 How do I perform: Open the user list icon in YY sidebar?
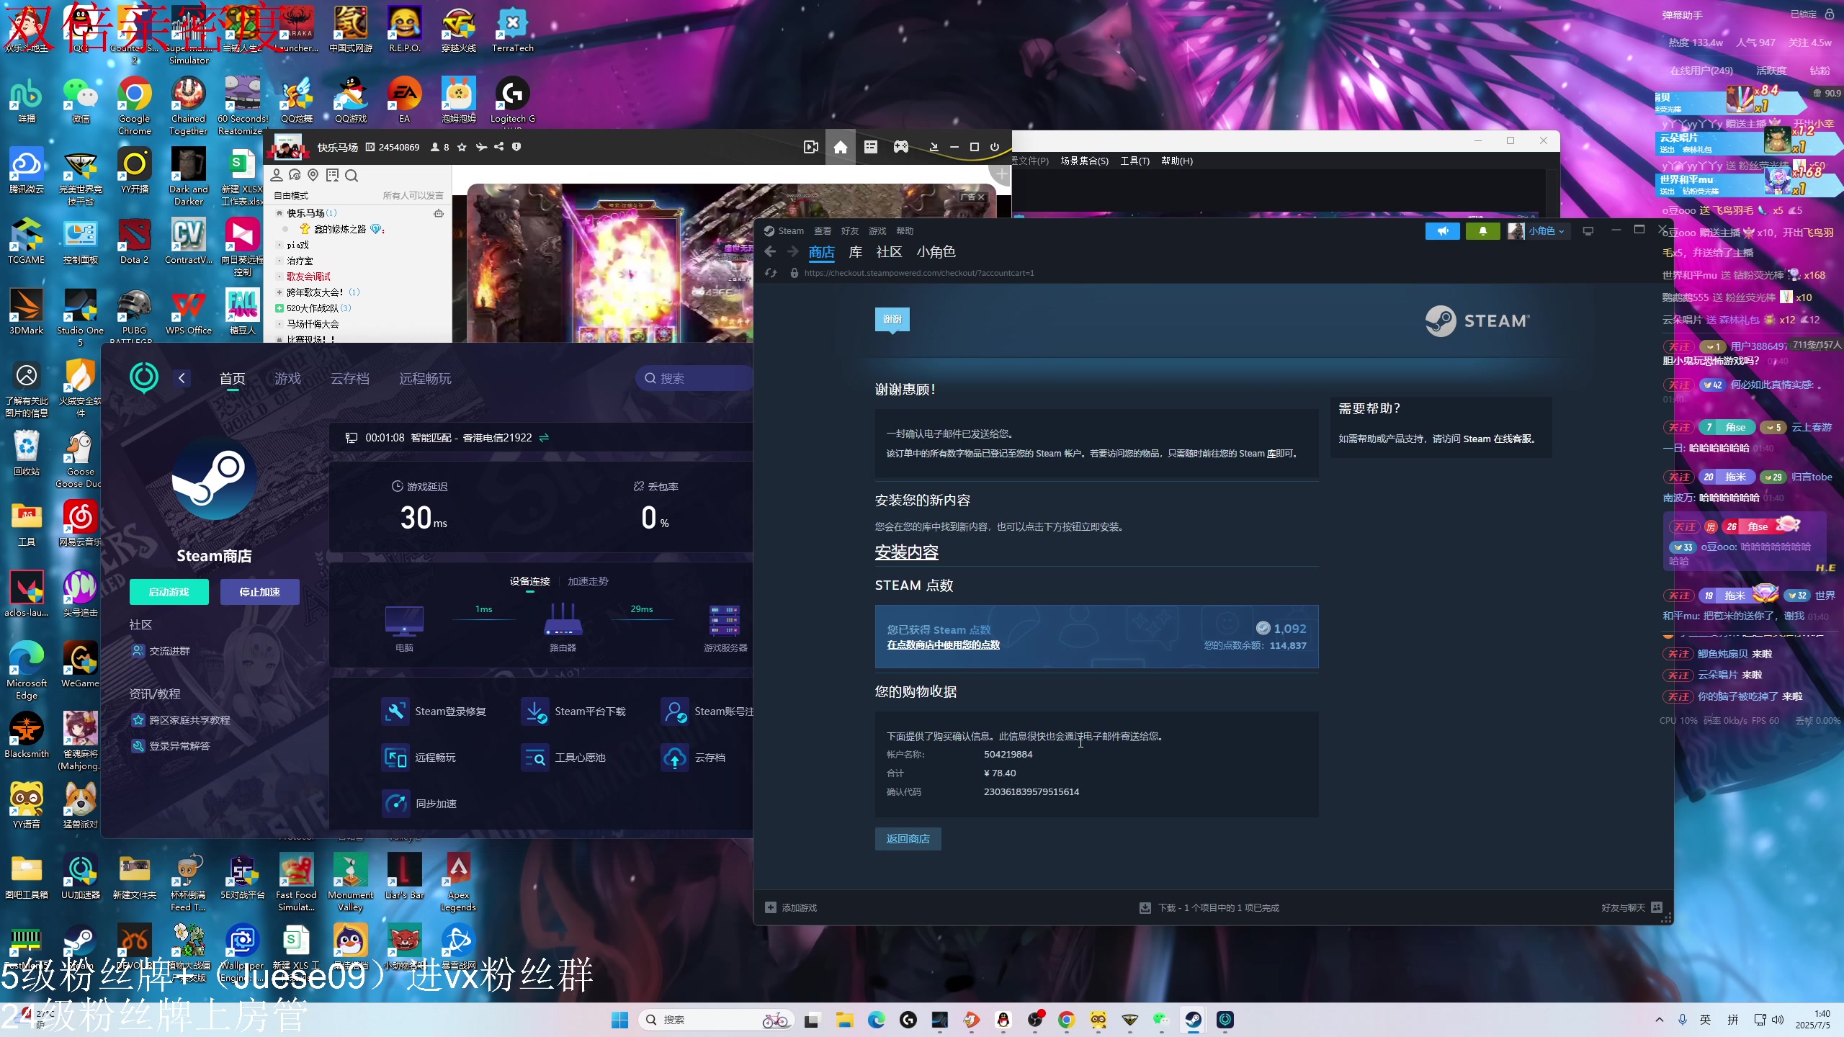tap(276, 175)
